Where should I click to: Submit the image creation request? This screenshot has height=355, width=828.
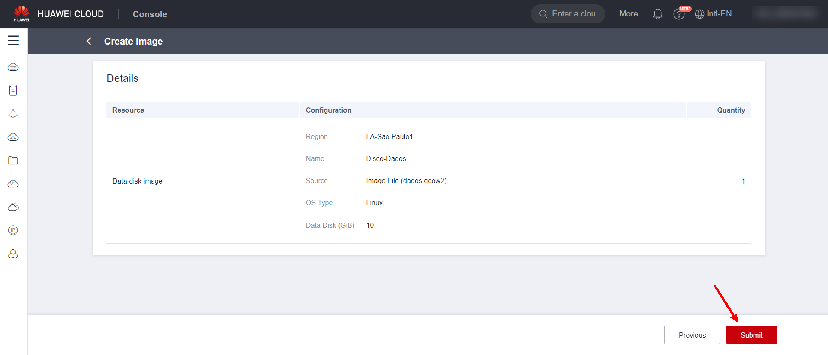[751, 335]
